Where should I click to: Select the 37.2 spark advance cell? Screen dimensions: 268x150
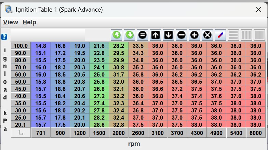[x=177, y=89]
